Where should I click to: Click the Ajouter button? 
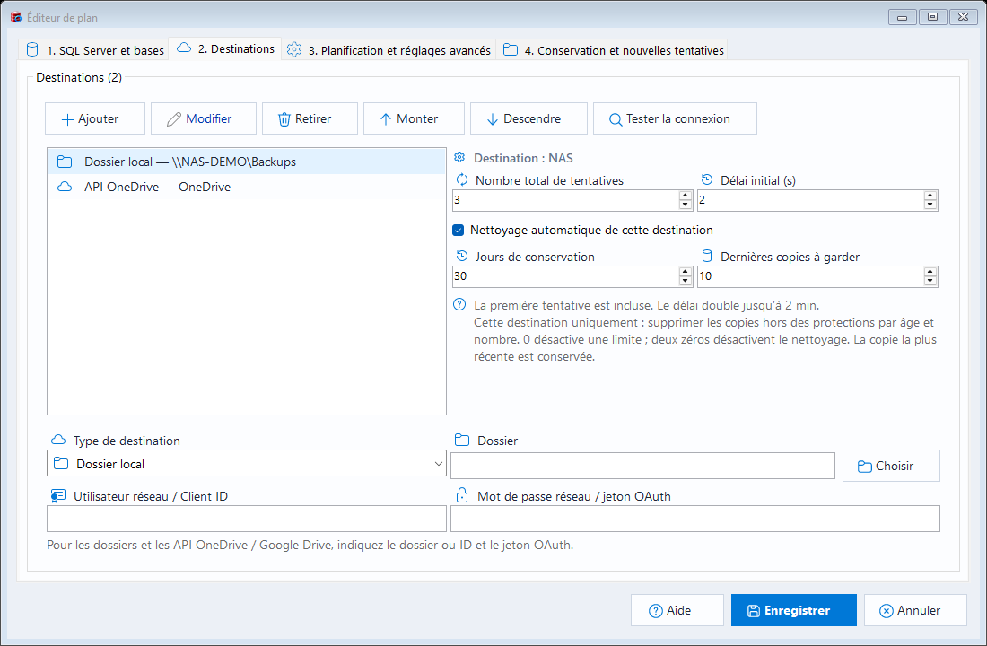(x=95, y=118)
